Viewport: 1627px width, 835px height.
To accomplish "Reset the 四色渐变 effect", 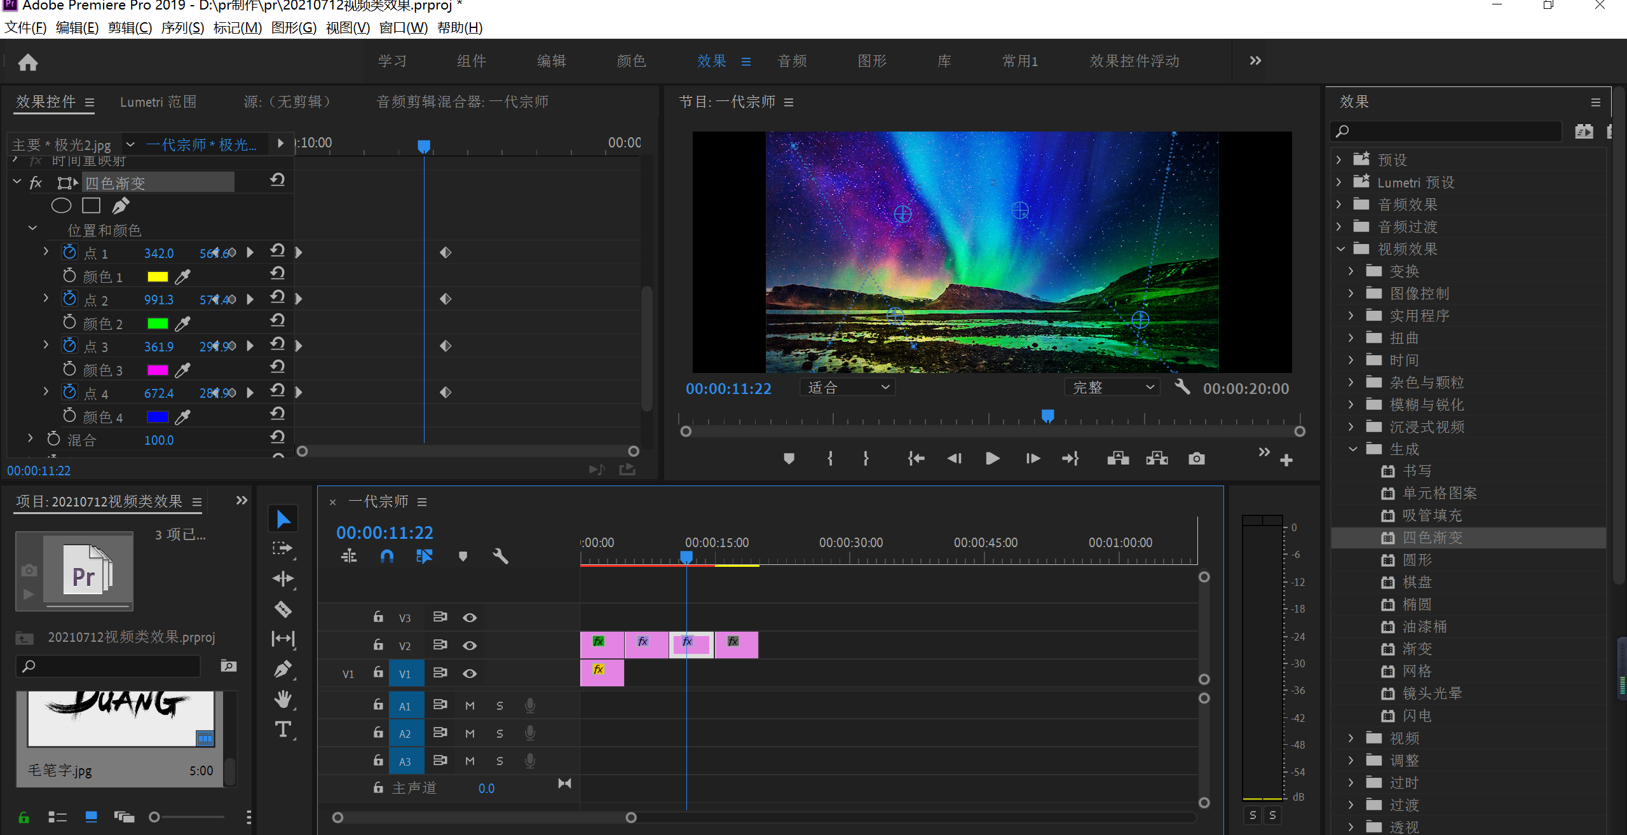I will pos(277,181).
